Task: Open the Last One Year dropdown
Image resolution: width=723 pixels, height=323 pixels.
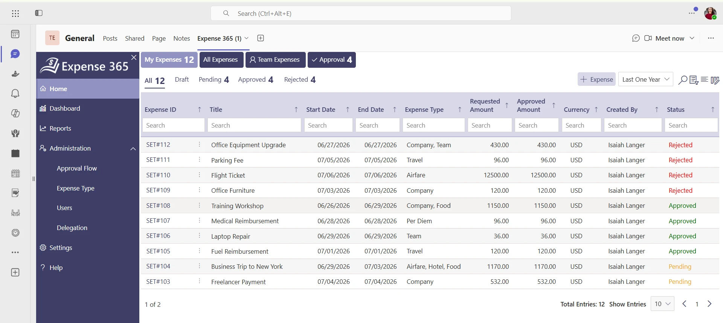Action: pos(645,79)
